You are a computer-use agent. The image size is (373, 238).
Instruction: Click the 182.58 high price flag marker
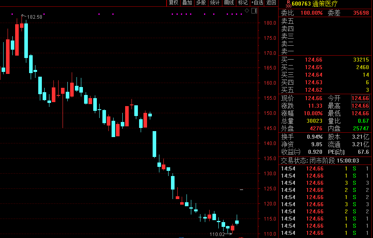point(32,17)
